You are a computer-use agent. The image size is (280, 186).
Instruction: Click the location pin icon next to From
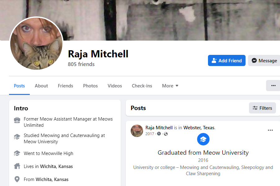(x=17, y=179)
